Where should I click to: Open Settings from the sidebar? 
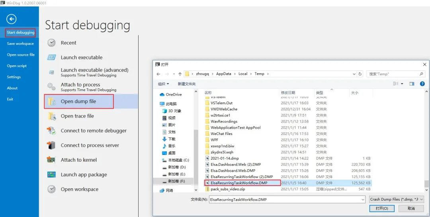14,77
